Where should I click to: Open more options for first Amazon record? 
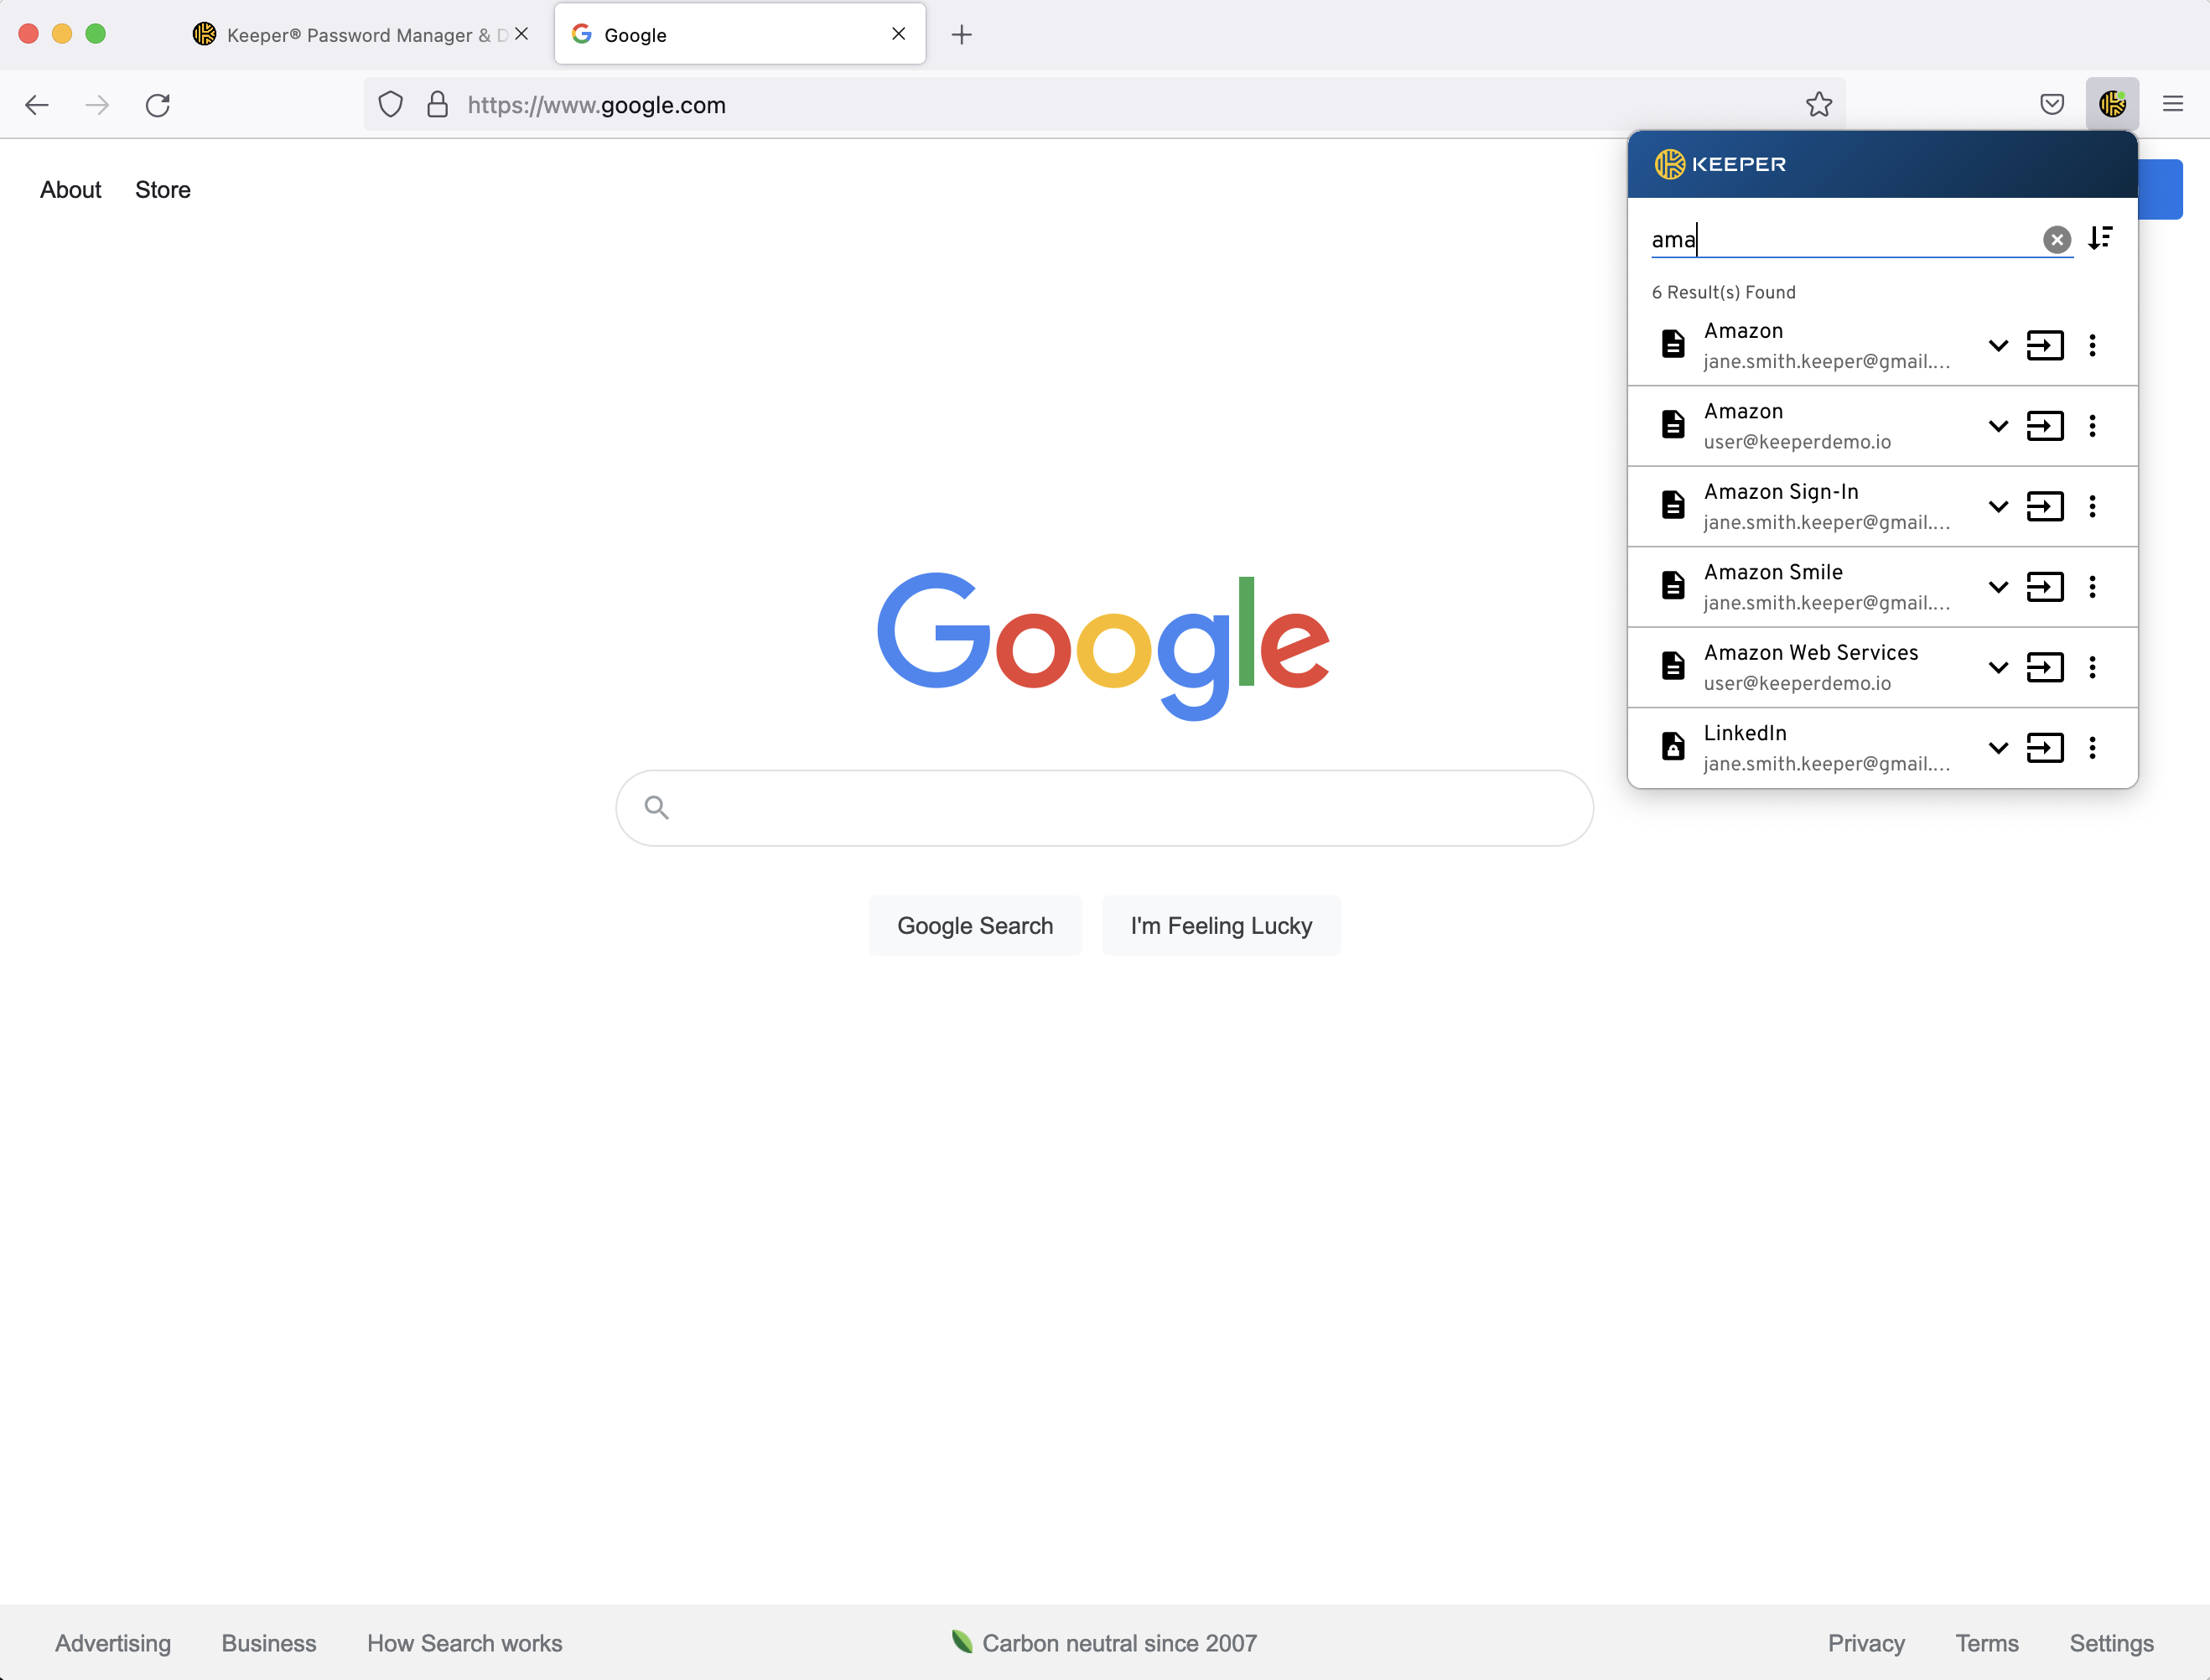pos(2092,346)
